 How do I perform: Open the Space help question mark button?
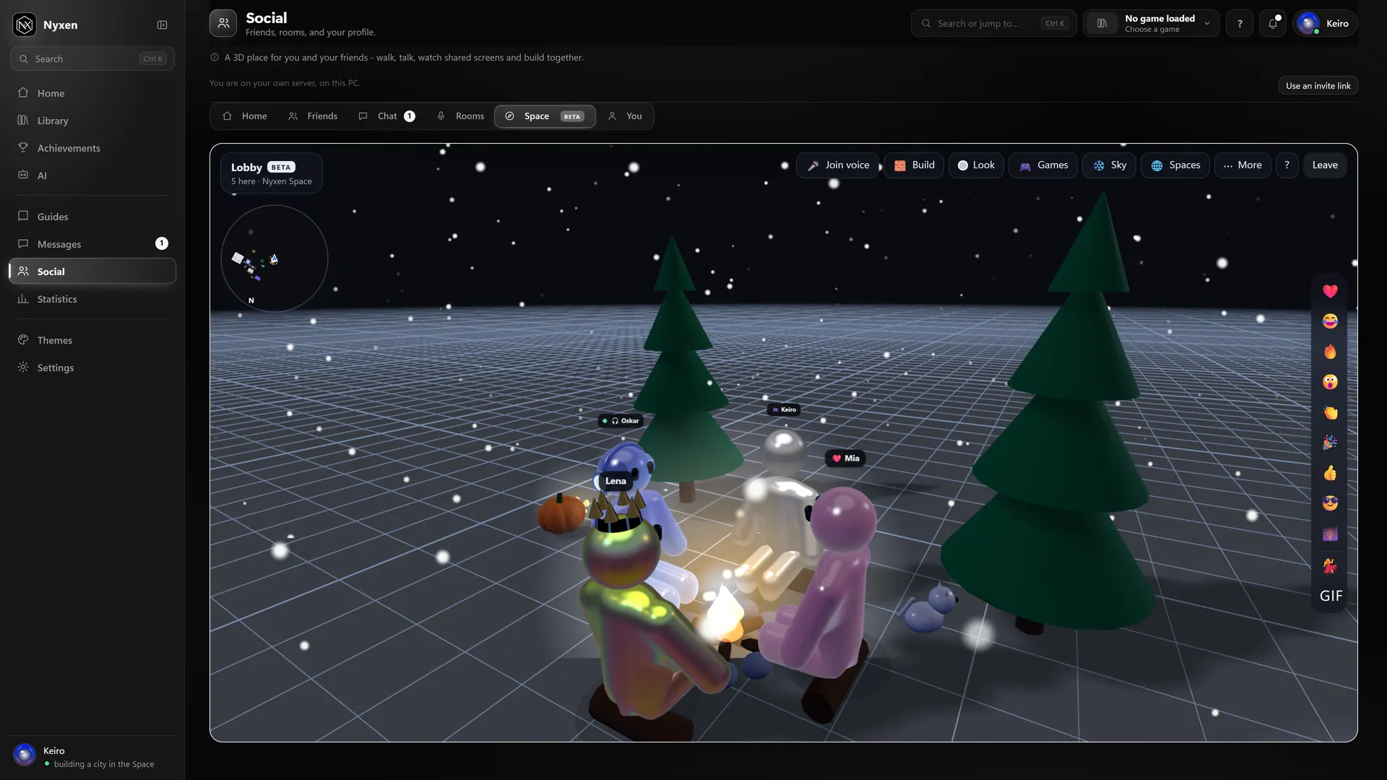(1287, 165)
